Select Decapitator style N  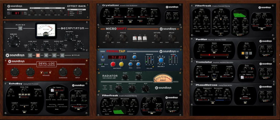(46, 55)
